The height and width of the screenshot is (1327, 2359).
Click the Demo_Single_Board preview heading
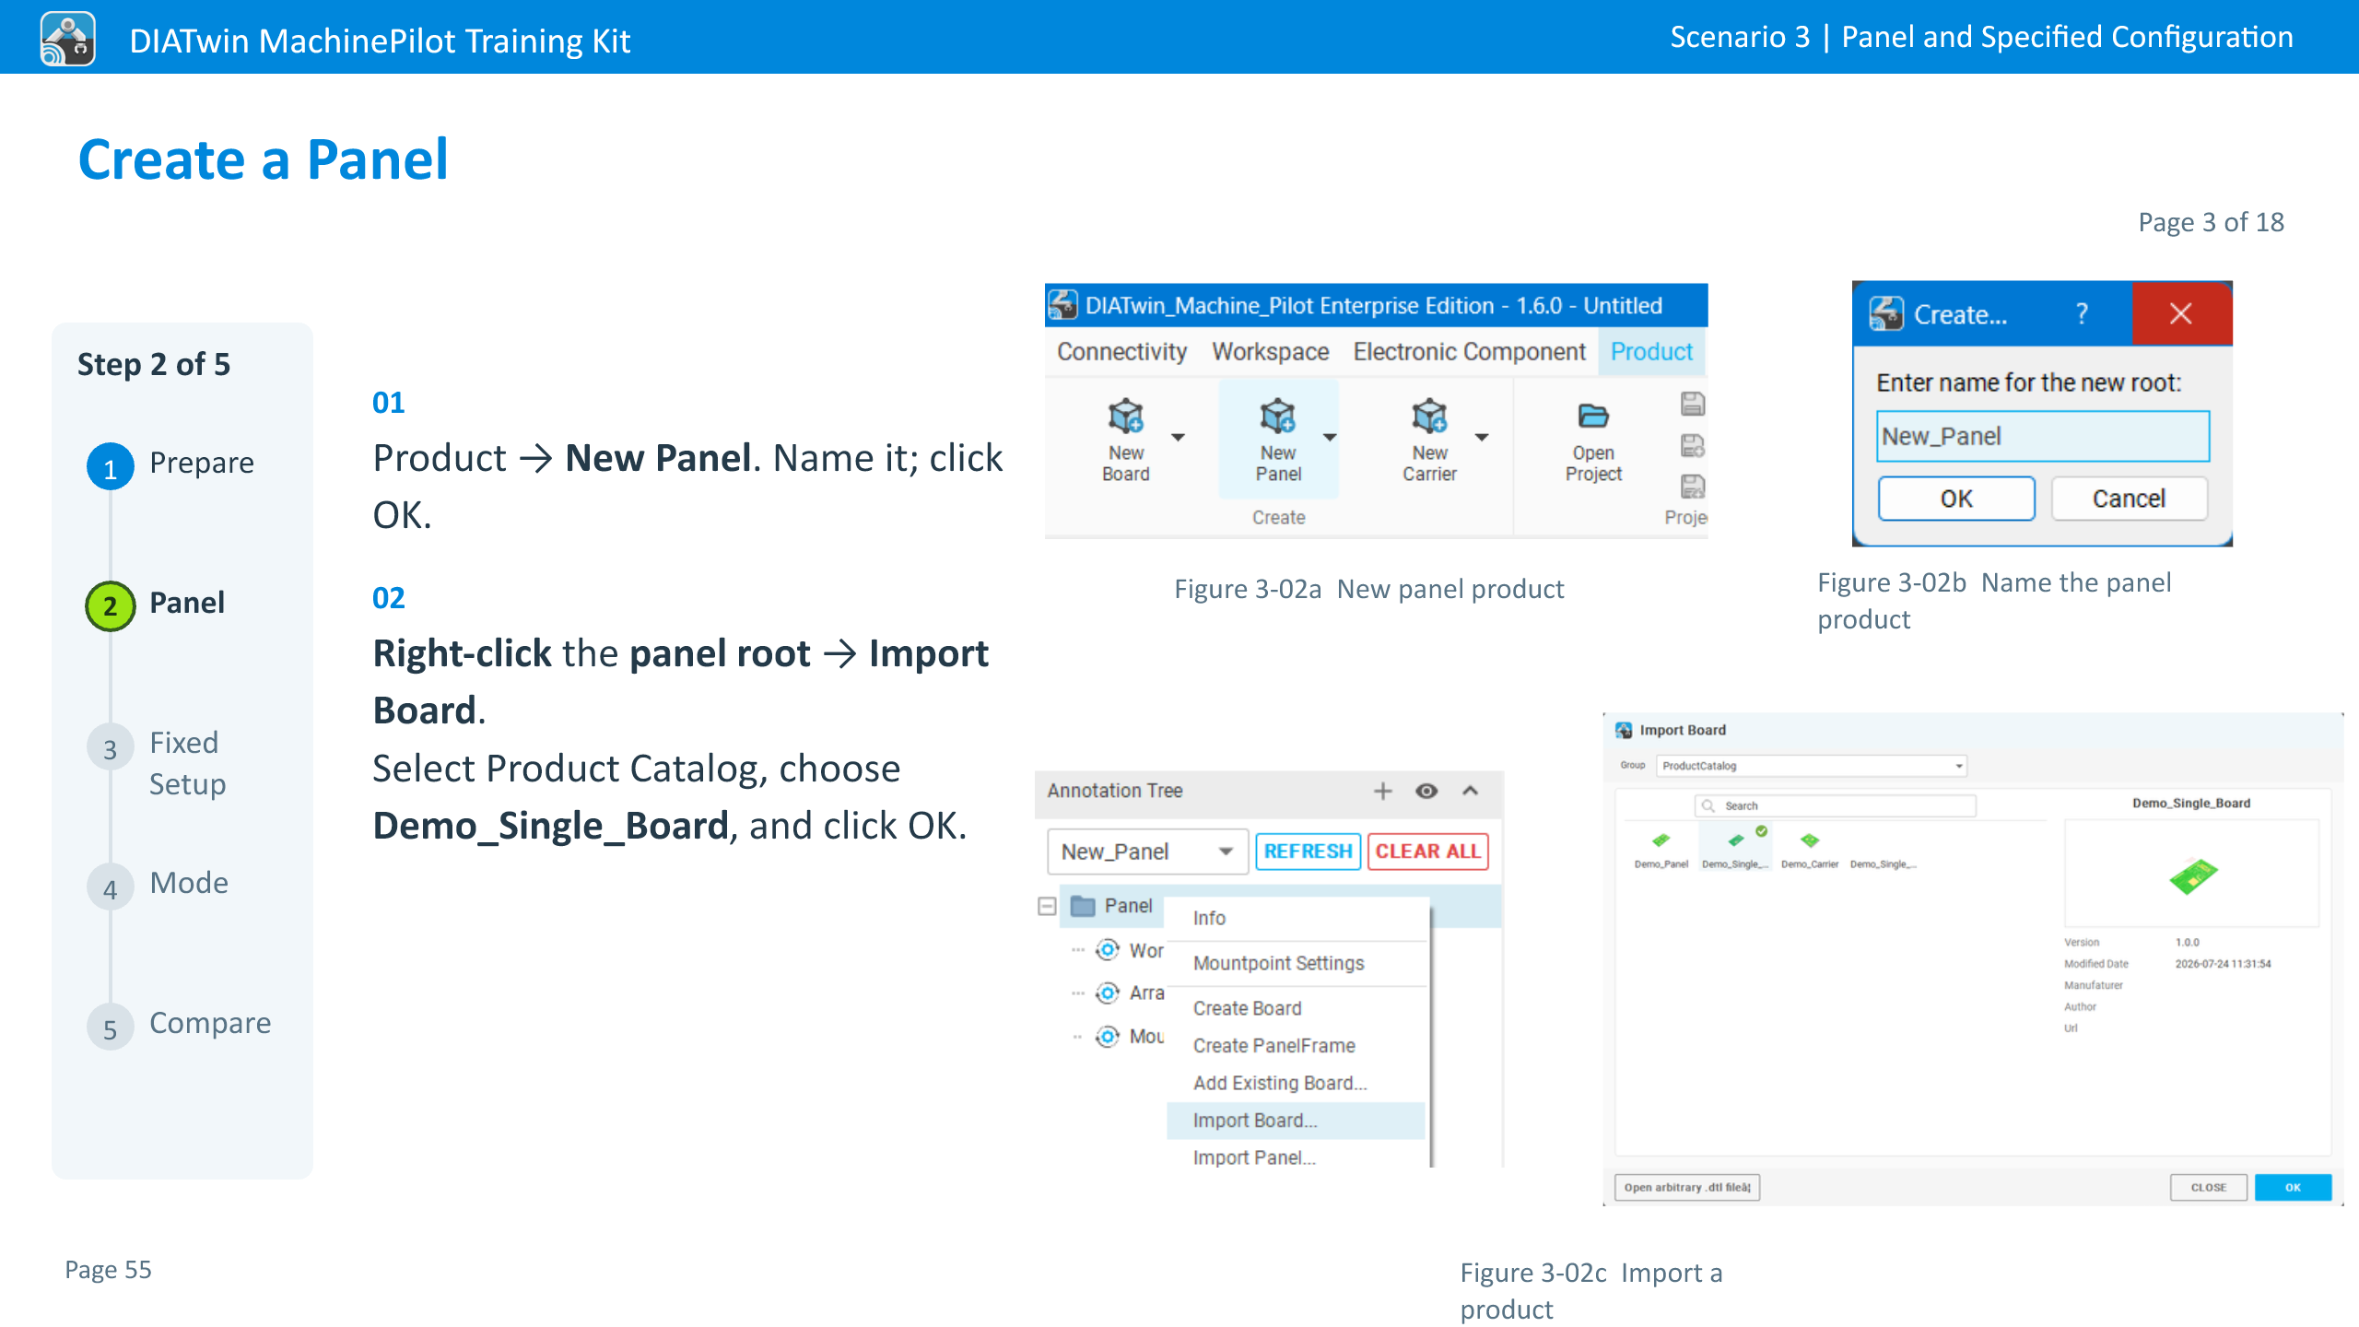[x=2191, y=804]
